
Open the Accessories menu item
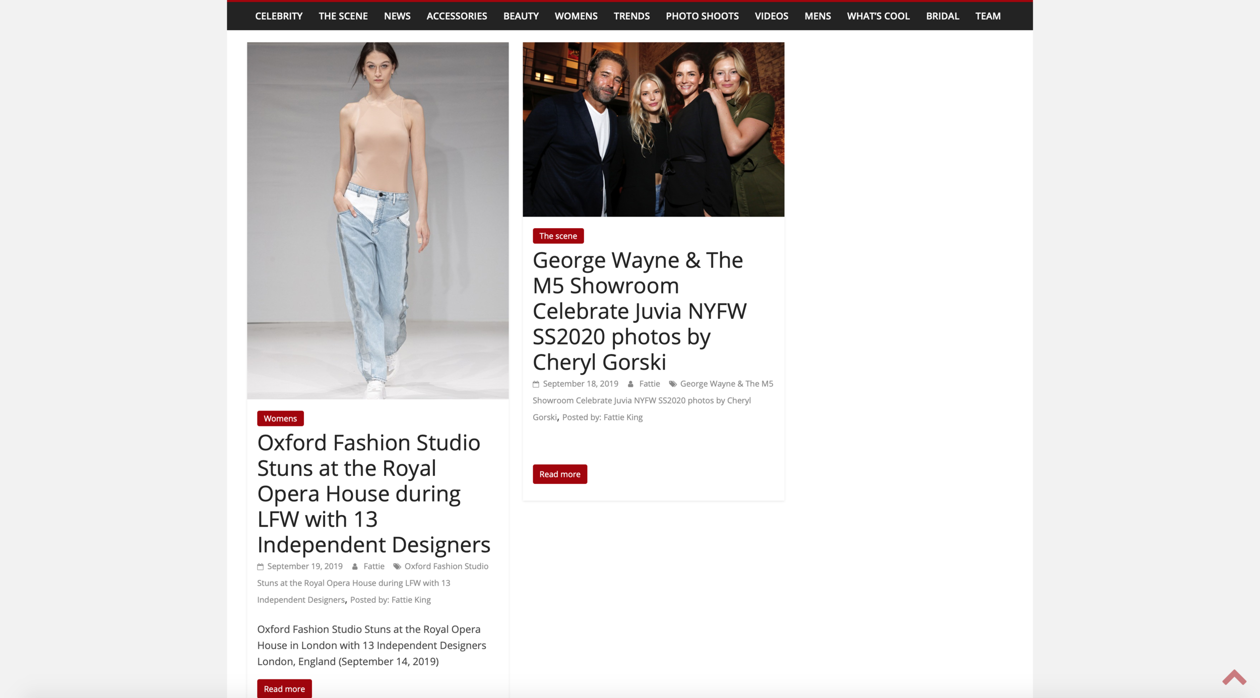point(457,16)
